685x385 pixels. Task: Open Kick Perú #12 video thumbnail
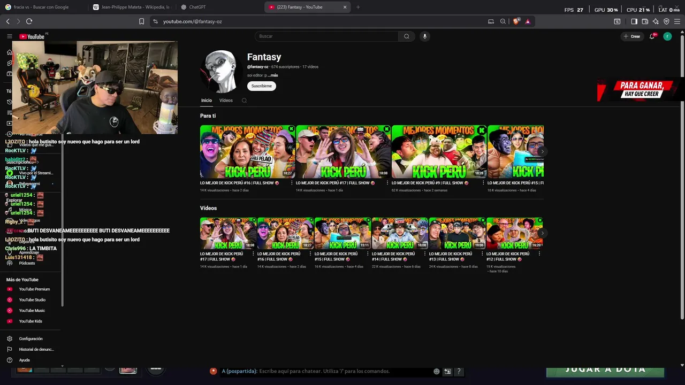click(x=514, y=233)
